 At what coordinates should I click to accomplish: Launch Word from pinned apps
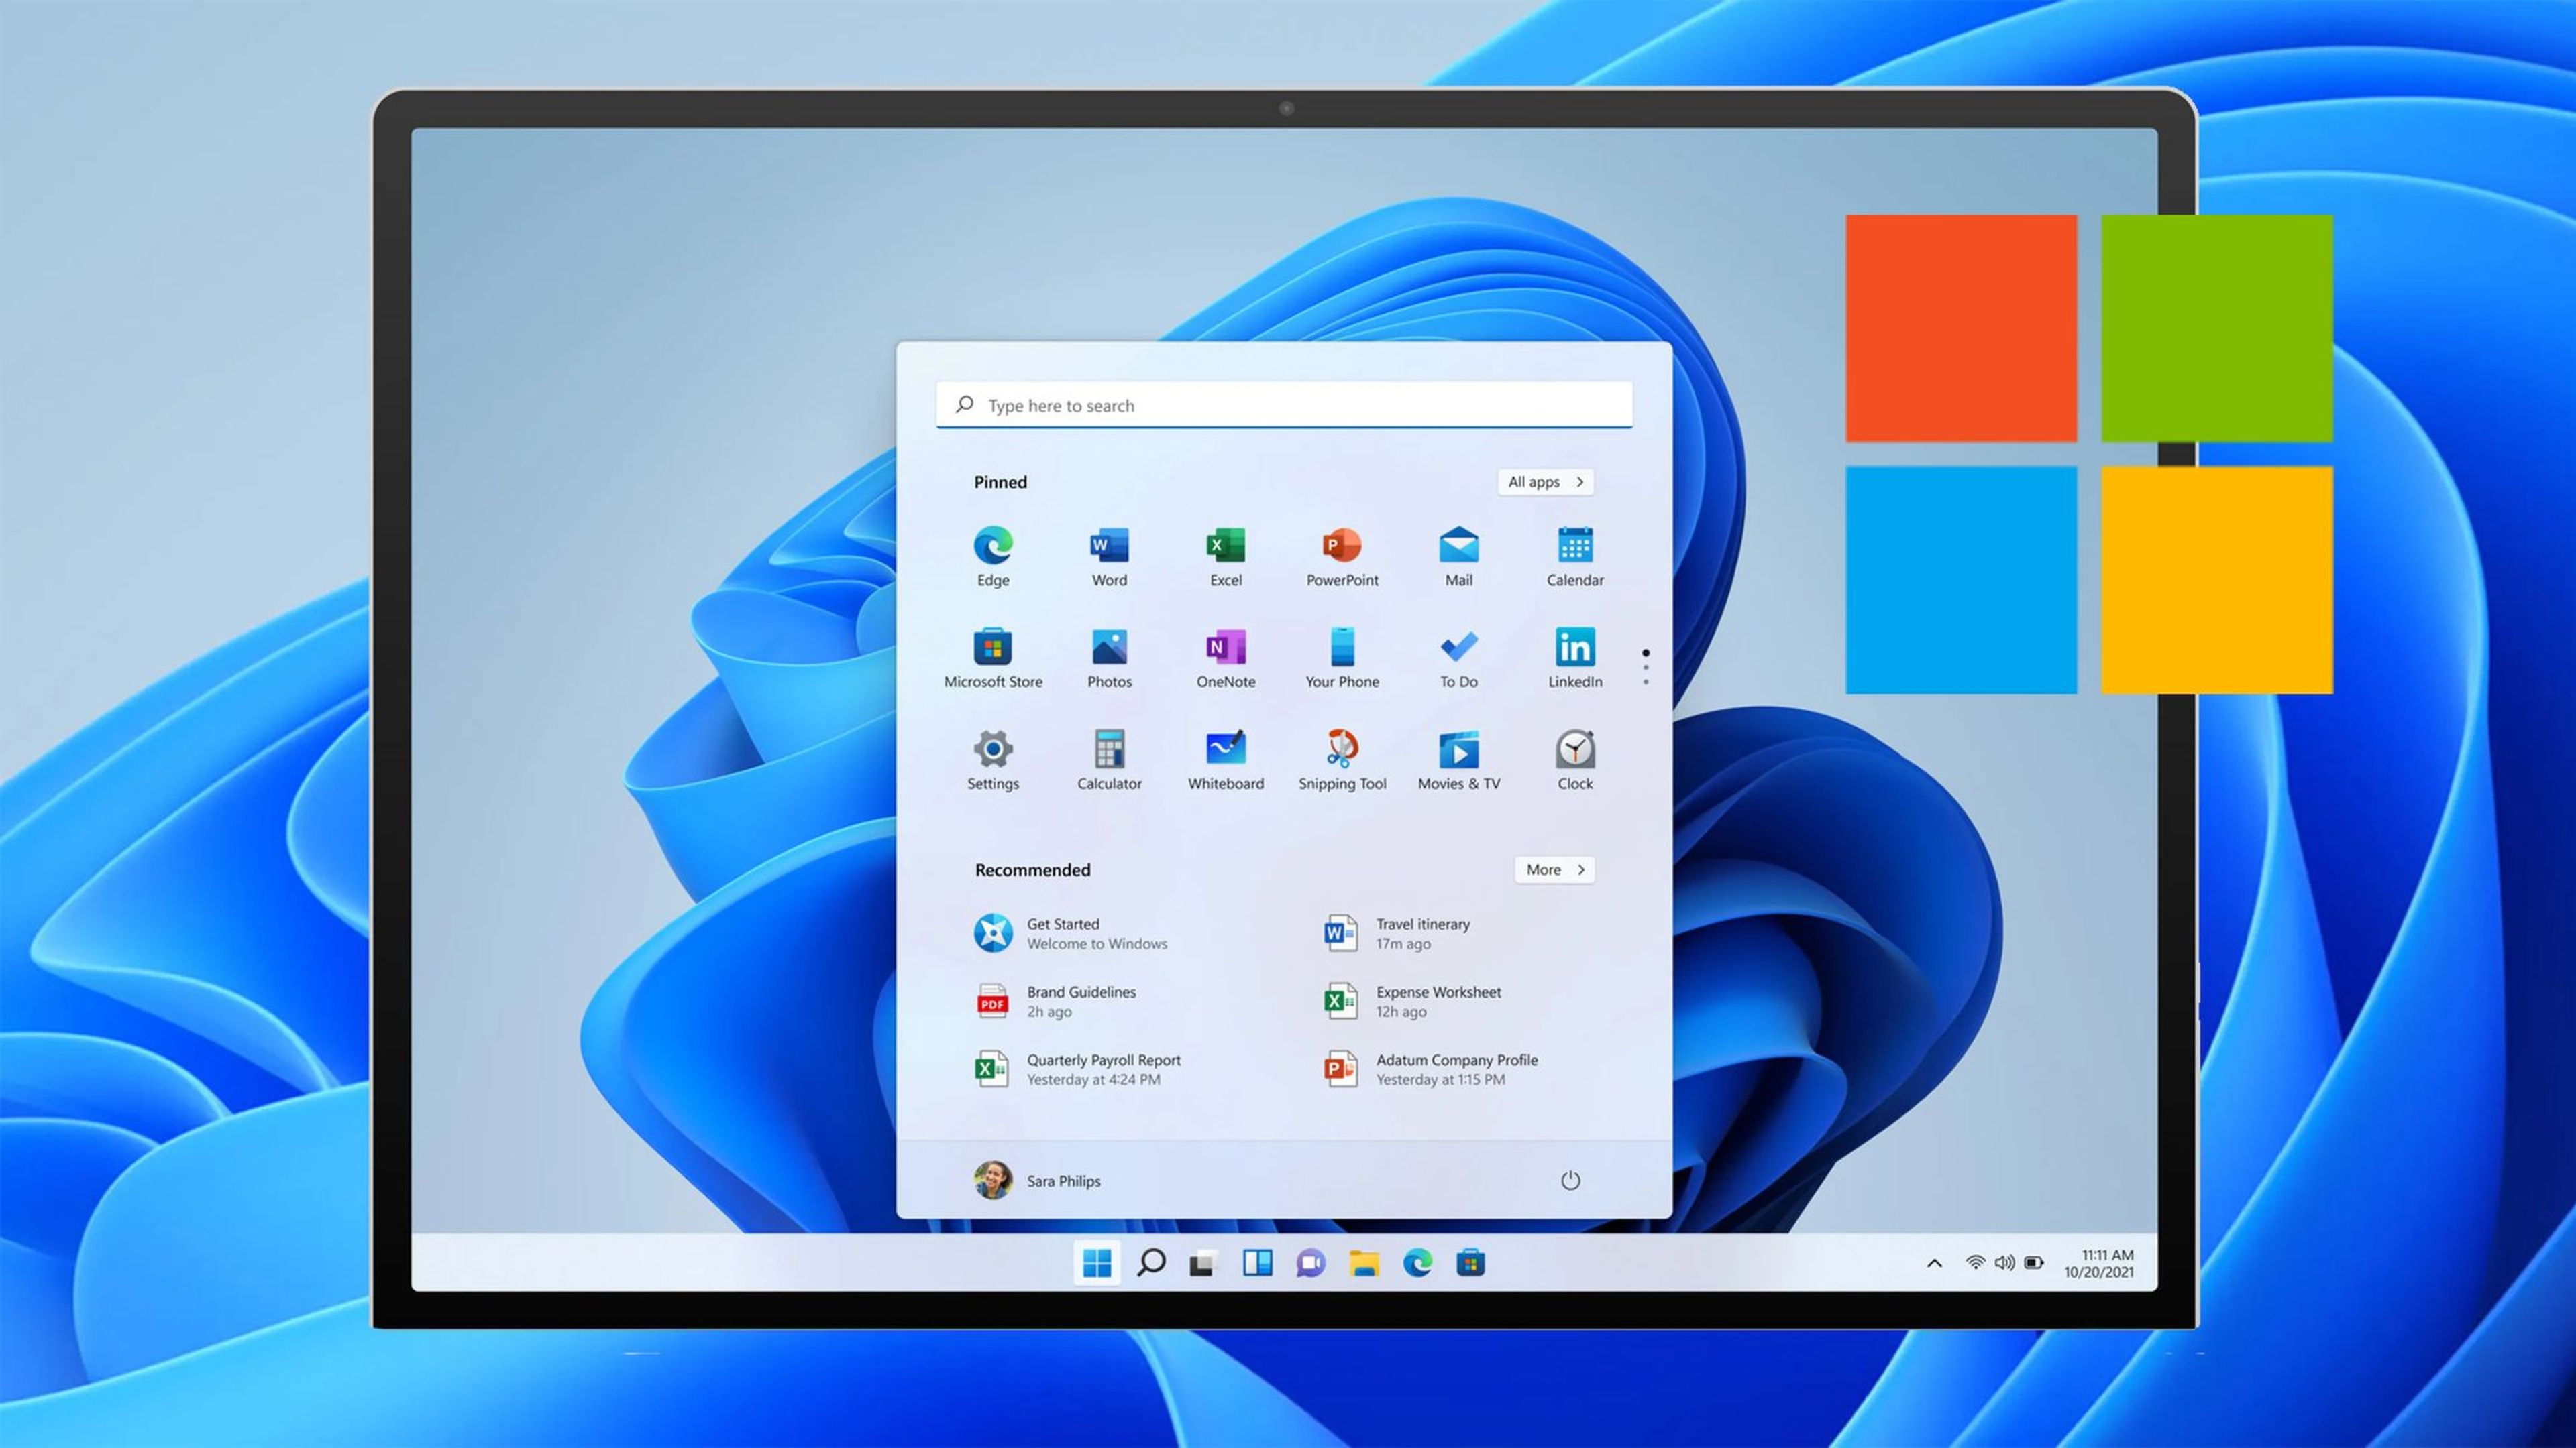(1109, 556)
